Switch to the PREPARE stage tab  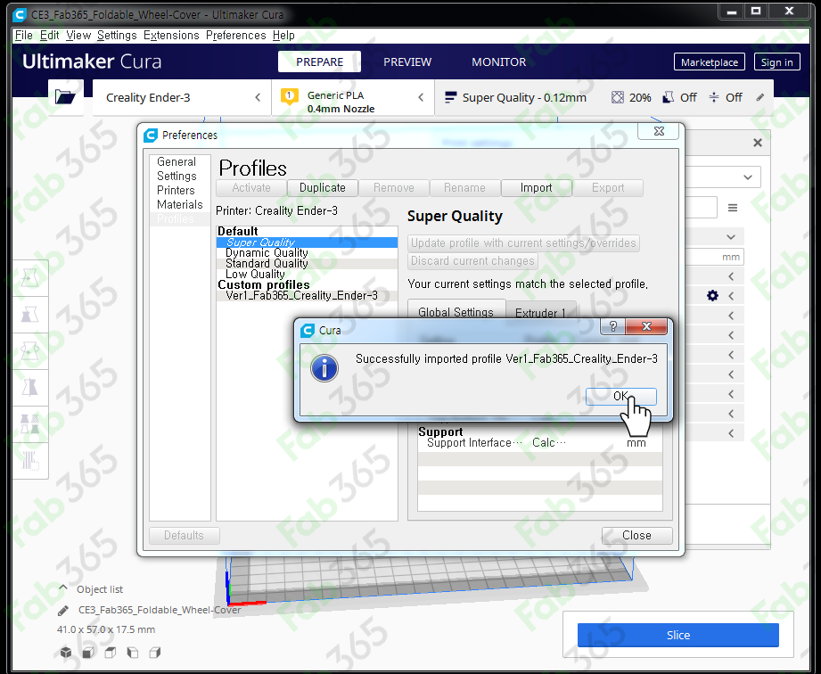click(x=319, y=62)
